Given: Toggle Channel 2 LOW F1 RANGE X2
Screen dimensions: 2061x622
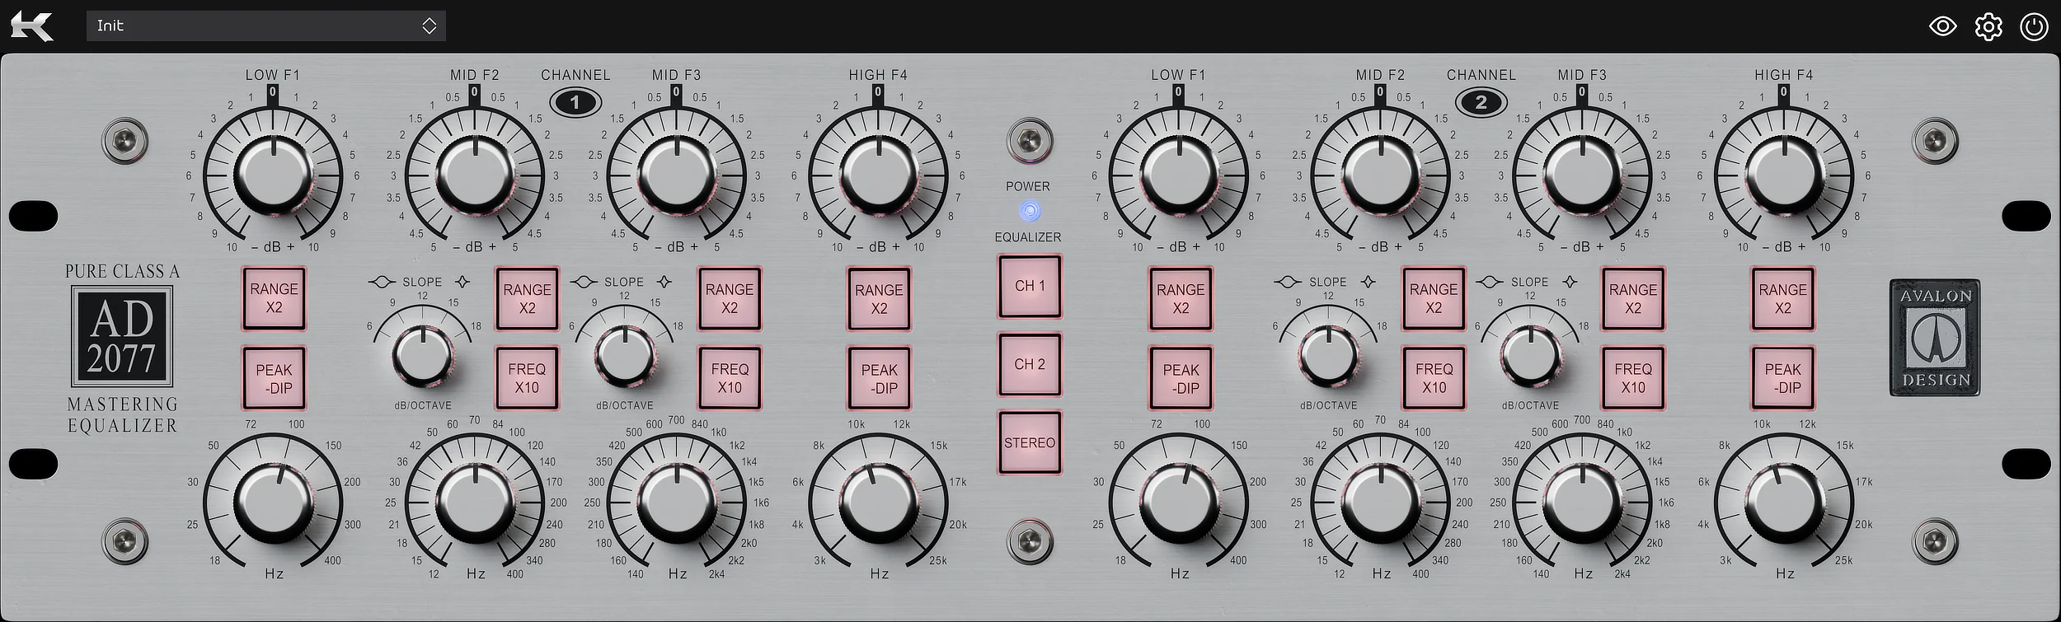Looking at the screenshot, I should 1181,298.
